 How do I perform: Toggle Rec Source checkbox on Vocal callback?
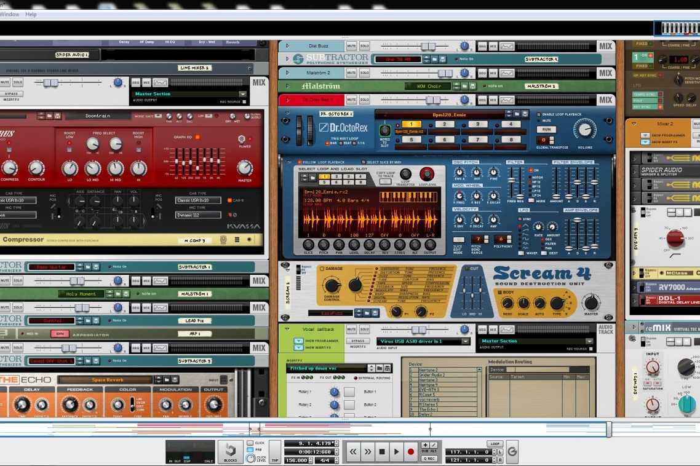pos(590,349)
